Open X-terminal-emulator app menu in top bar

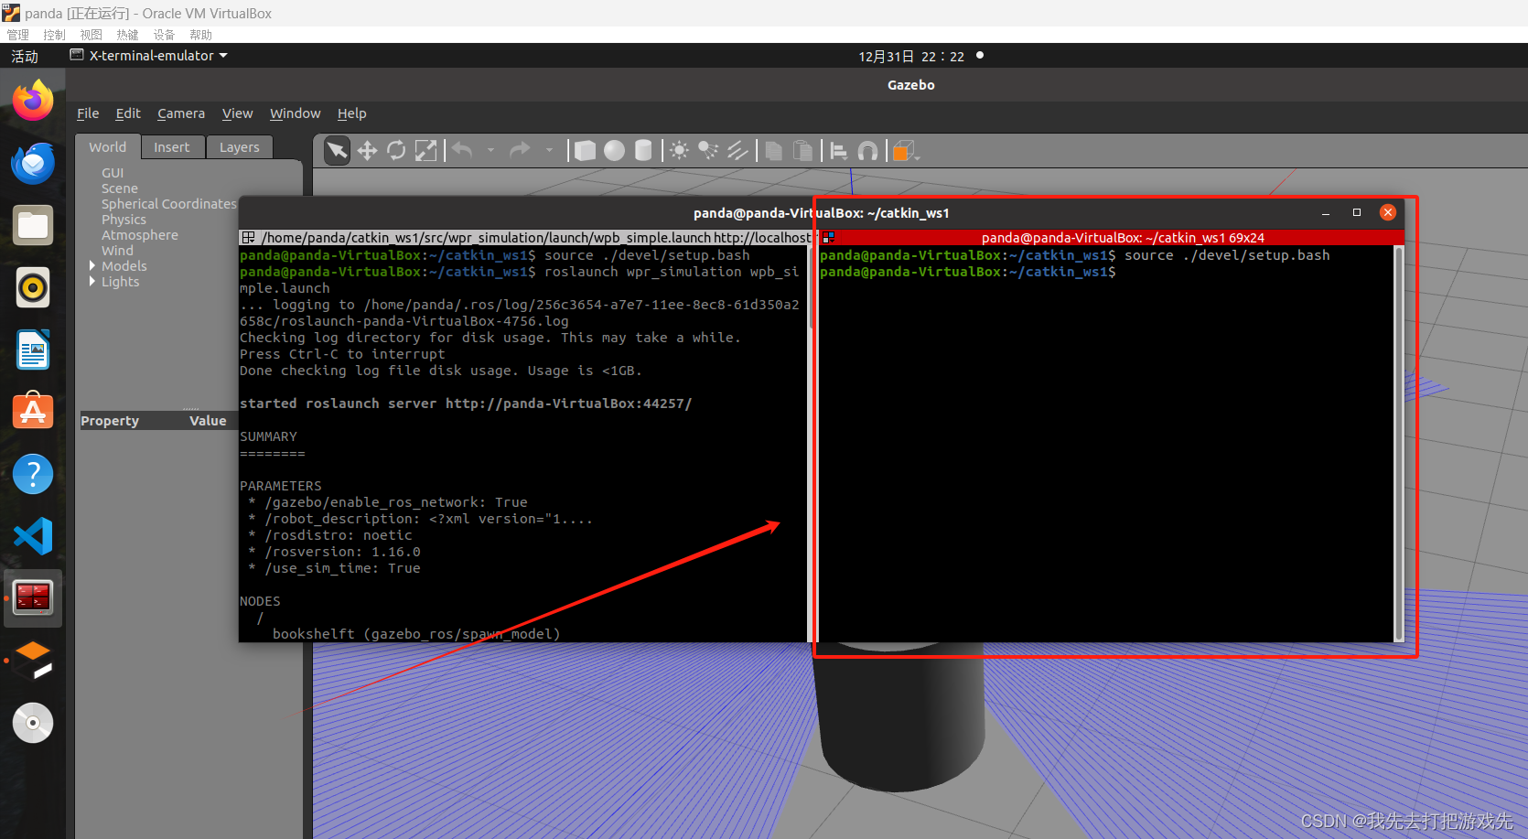(x=149, y=56)
